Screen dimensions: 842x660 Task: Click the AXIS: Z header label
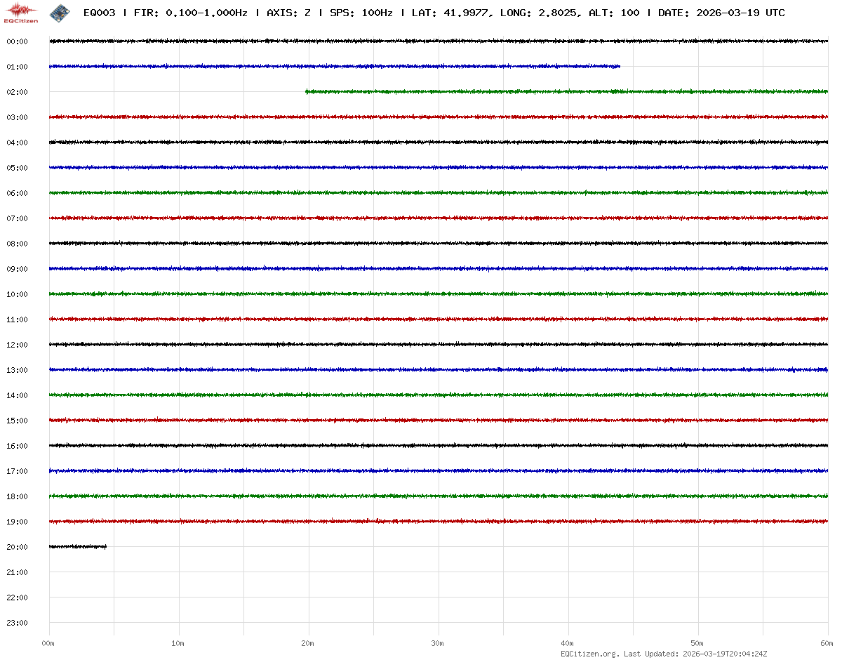pos(288,13)
